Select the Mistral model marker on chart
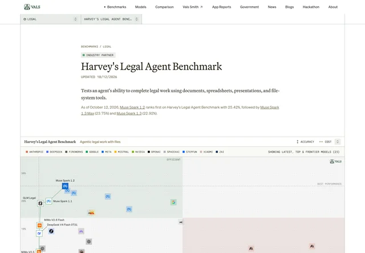The image size is (365, 253). coord(91,213)
